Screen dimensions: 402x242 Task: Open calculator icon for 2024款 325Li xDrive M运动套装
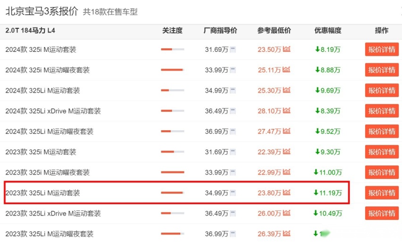click(x=233, y=111)
